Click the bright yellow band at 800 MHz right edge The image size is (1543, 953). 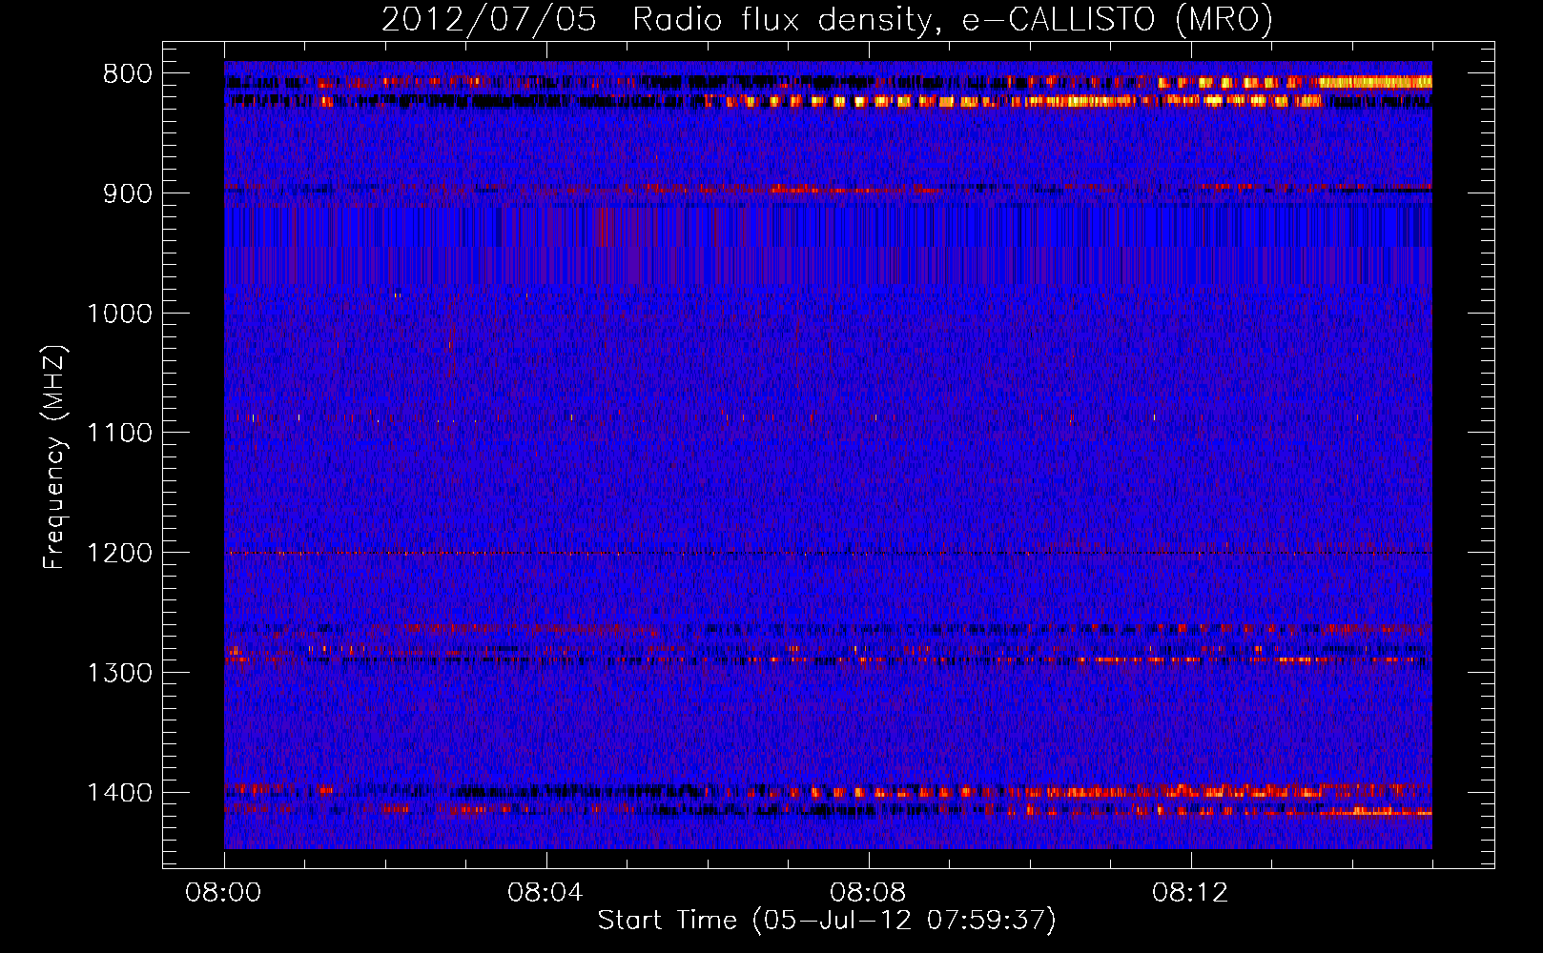click(x=1375, y=82)
